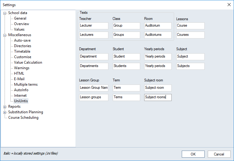Close the Settings dialog window

229,5
